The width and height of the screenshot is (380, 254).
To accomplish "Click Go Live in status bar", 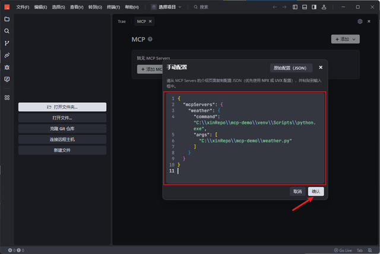I will click(x=343, y=250).
